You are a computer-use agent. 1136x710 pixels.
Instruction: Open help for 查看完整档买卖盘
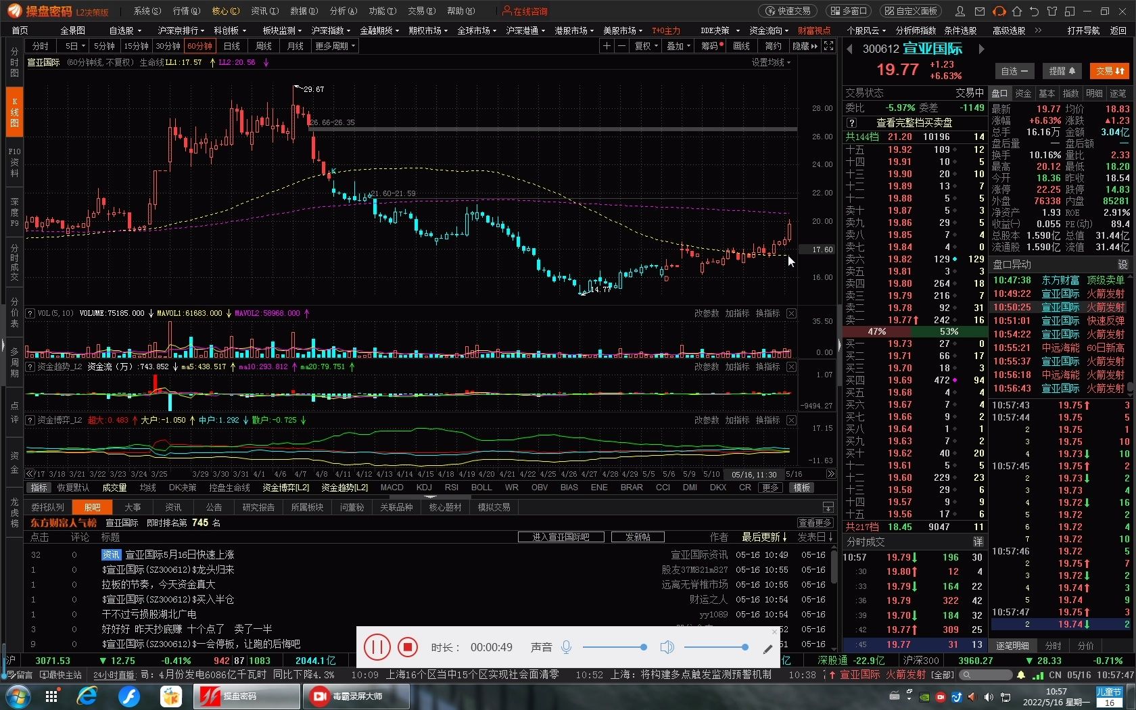(x=852, y=122)
